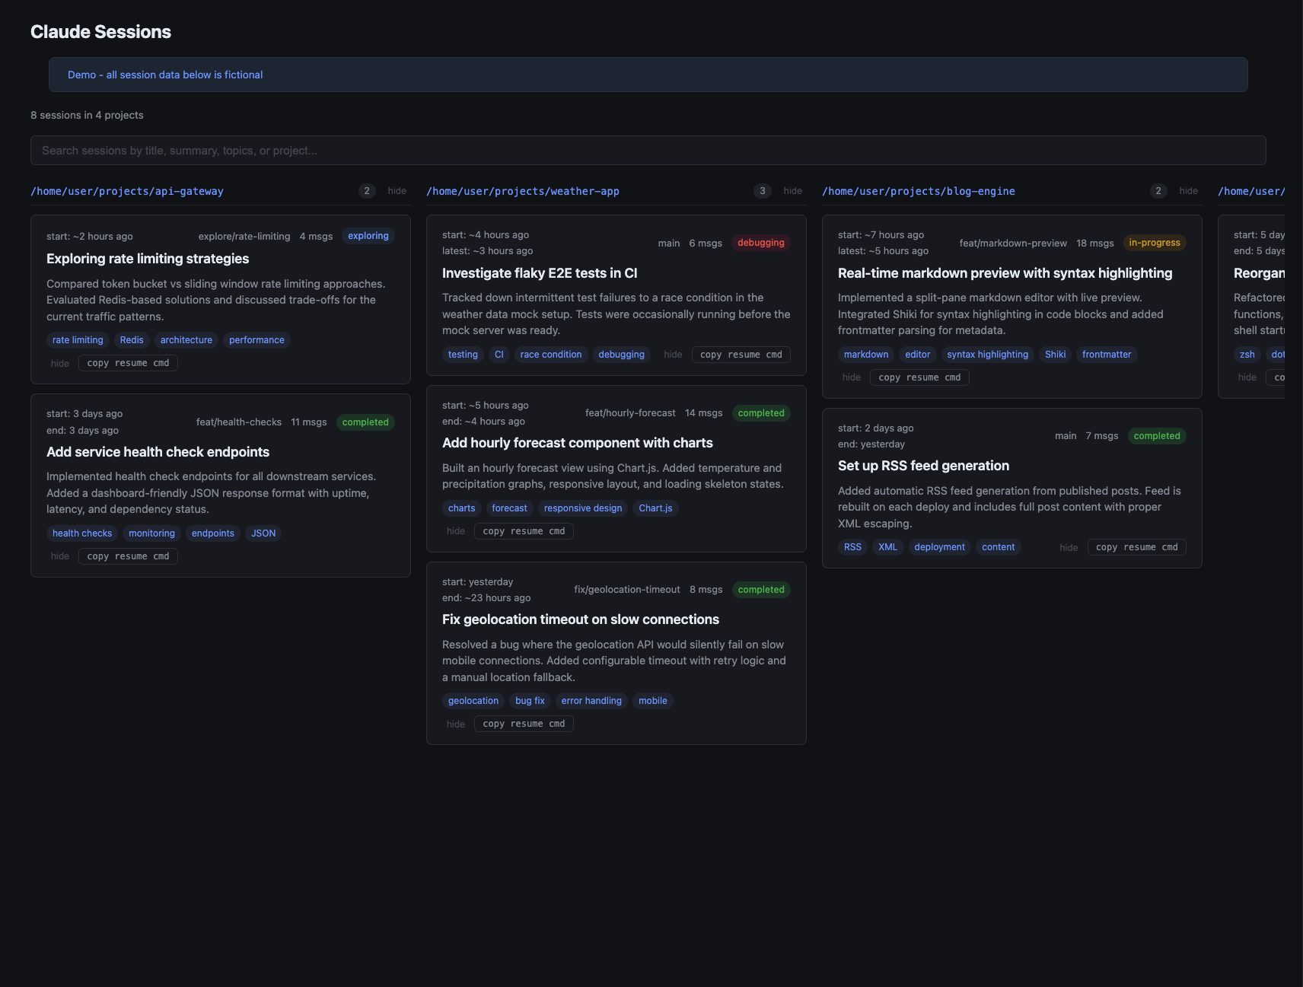This screenshot has width=1303, height=987.
Task: Open the /home/user/projects/api-gateway project path
Action: click(x=127, y=191)
